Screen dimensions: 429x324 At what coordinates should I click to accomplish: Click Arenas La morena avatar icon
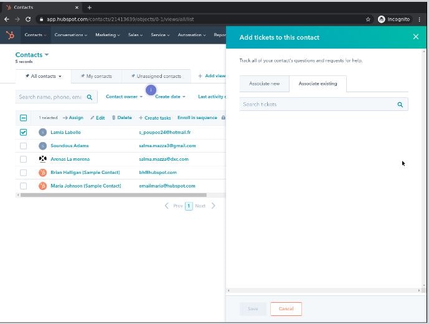click(x=43, y=159)
